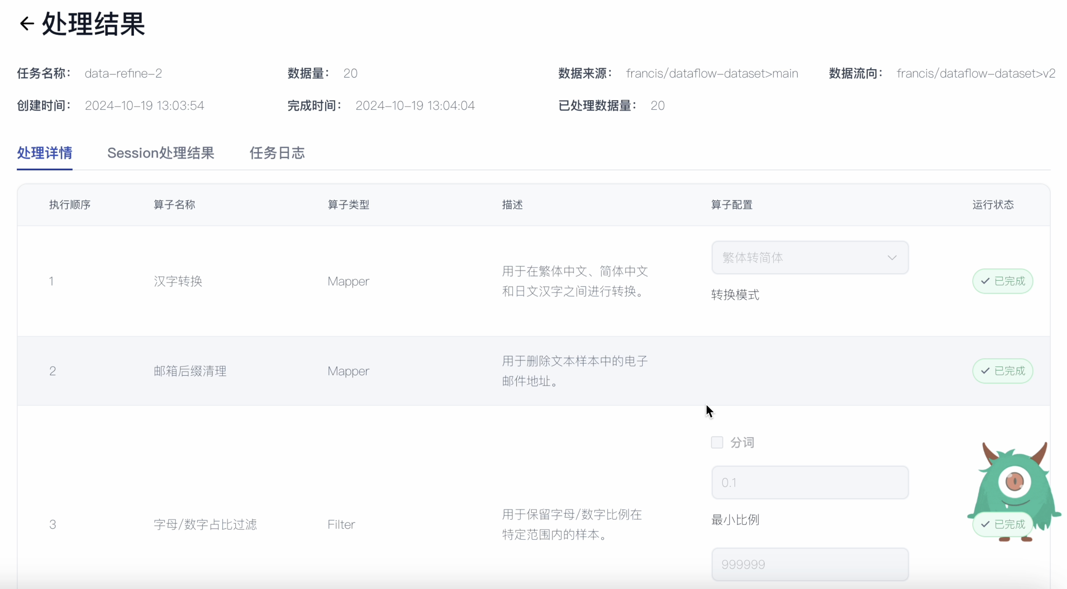Click the chevron arrow of 转换模式 select
This screenshot has width=1067, height=589.
click(892, 258)
